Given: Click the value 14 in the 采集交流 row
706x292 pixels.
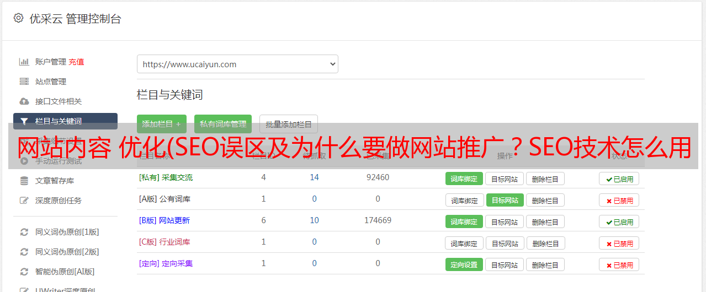Looking at the screenshot, I should pos(314,177).
